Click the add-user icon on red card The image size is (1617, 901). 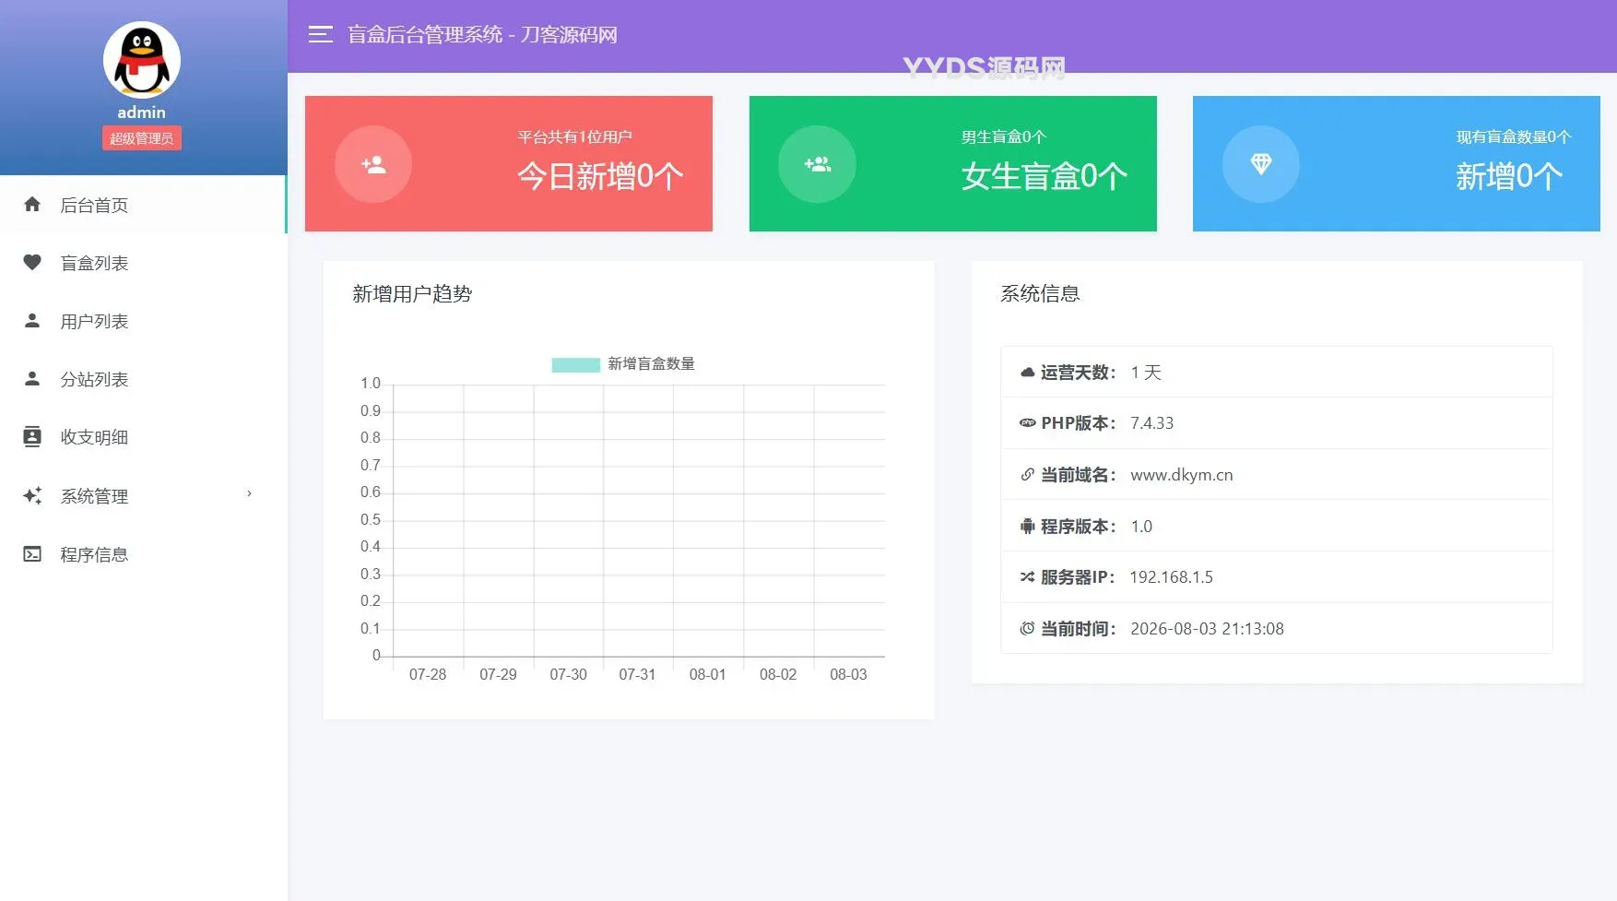click(x=373, y=164)
